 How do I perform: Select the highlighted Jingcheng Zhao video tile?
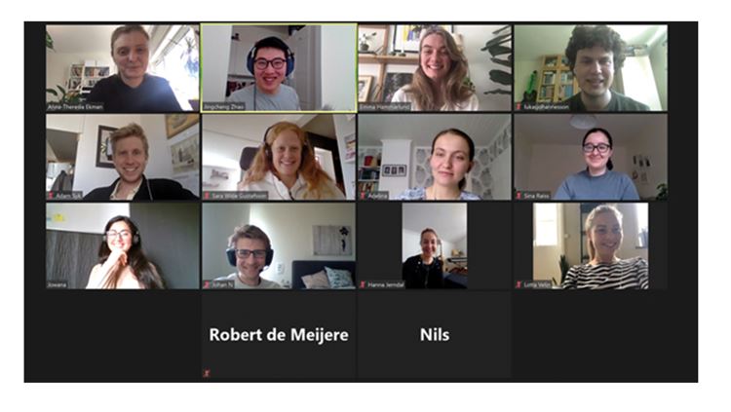point(279,68)
